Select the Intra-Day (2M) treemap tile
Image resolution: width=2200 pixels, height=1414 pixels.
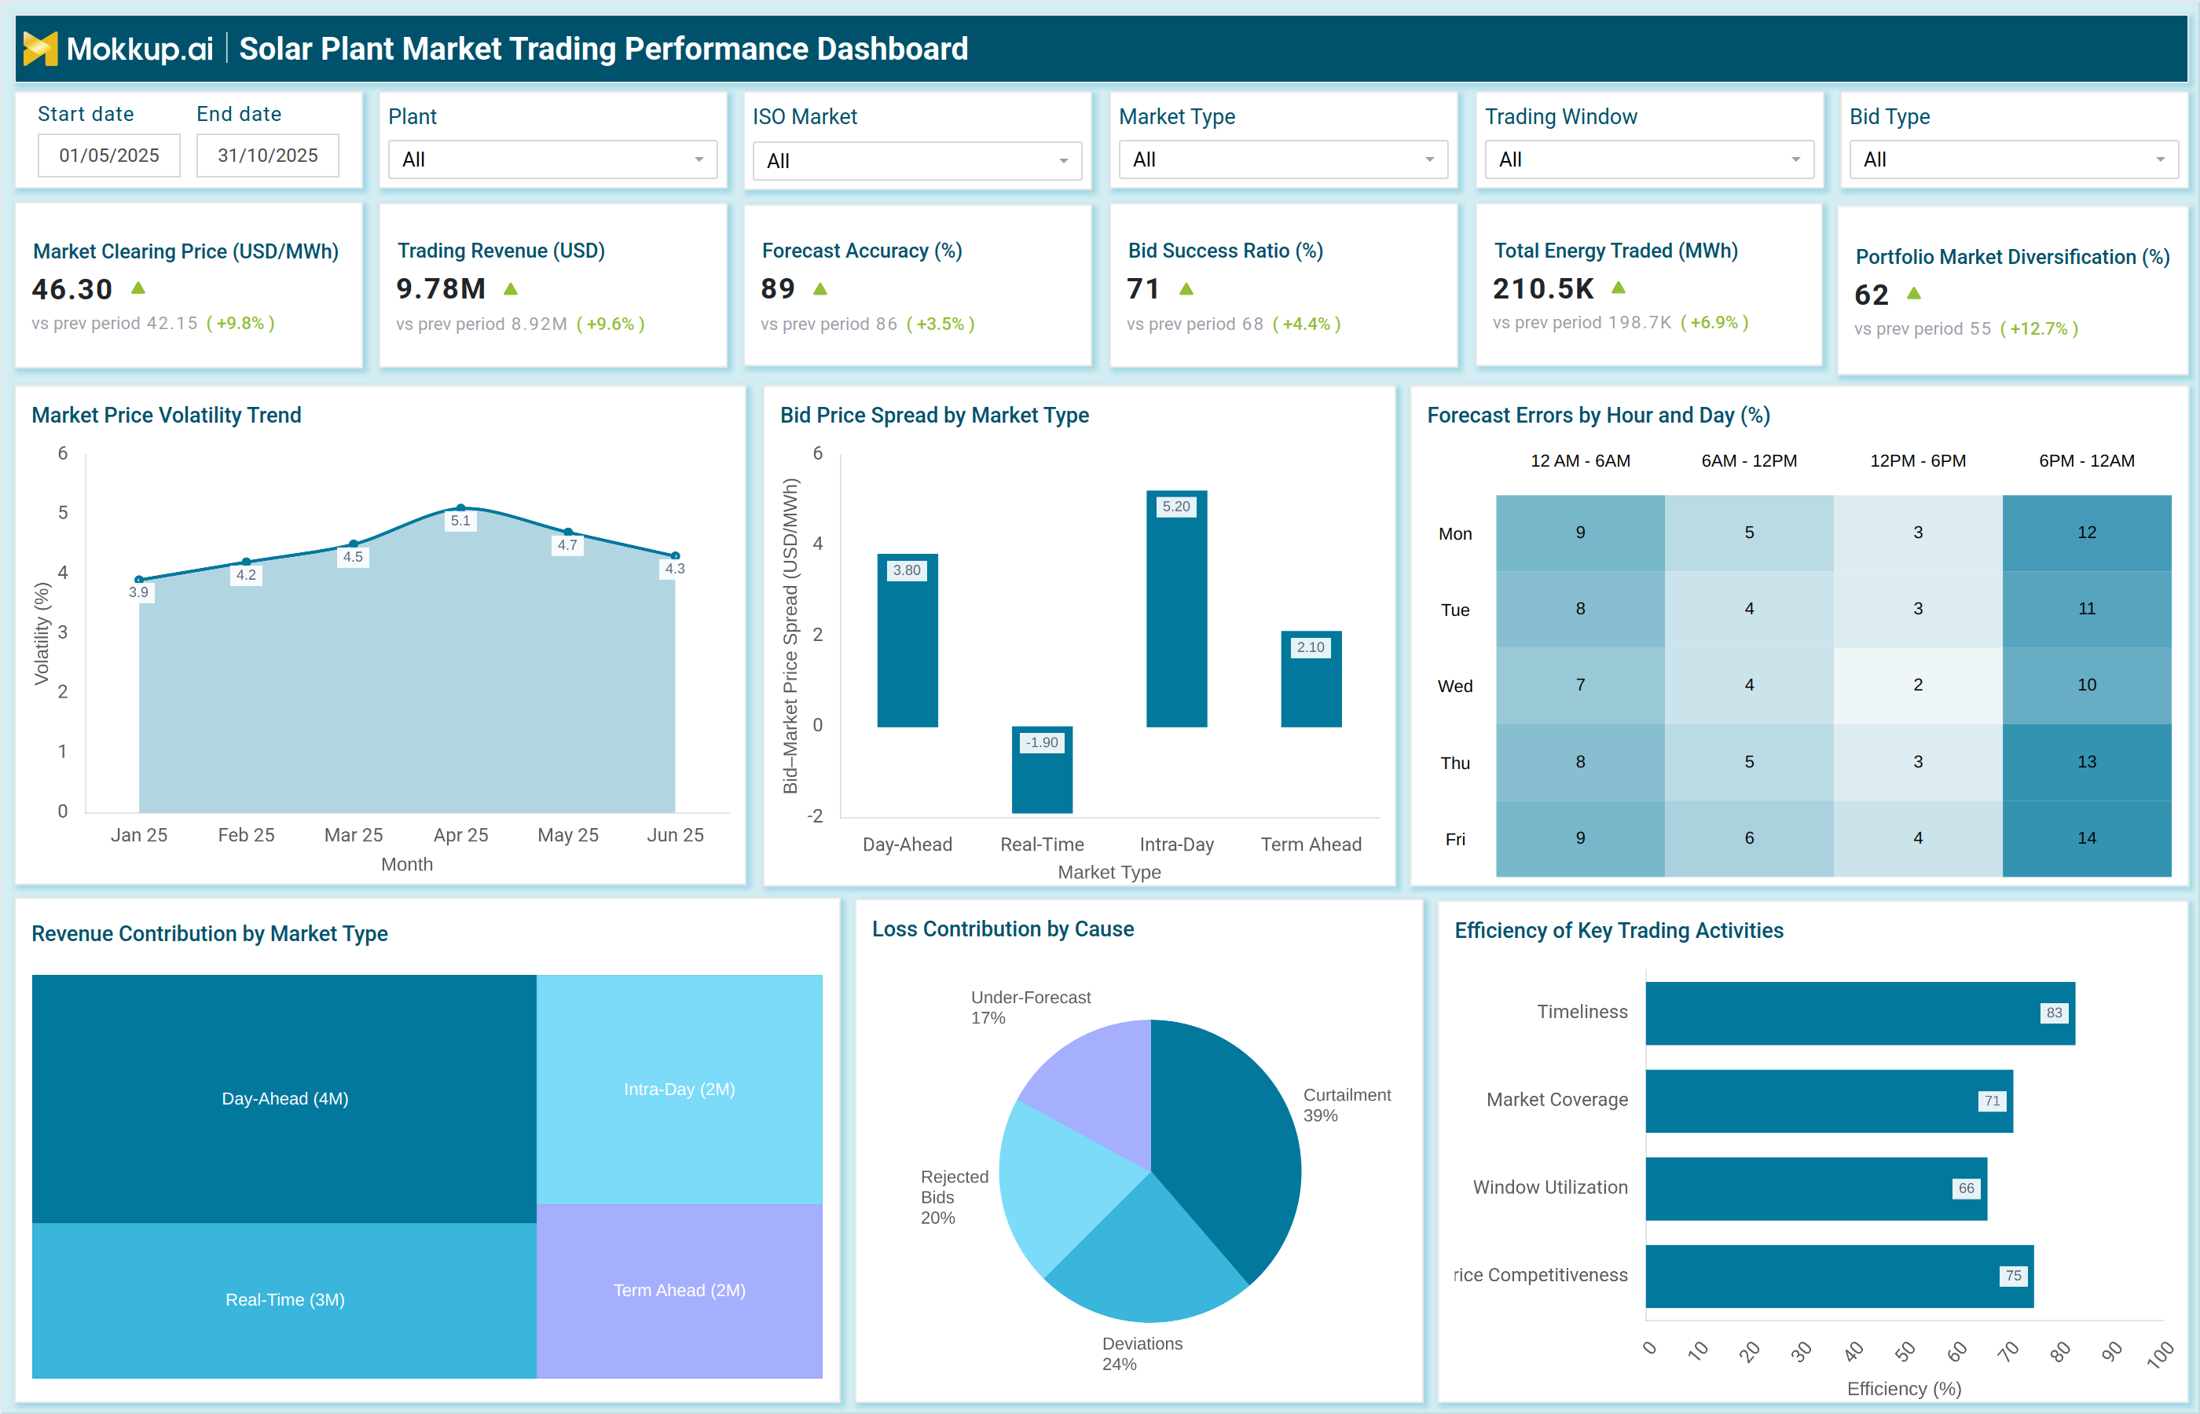(x=680, y=1089)
